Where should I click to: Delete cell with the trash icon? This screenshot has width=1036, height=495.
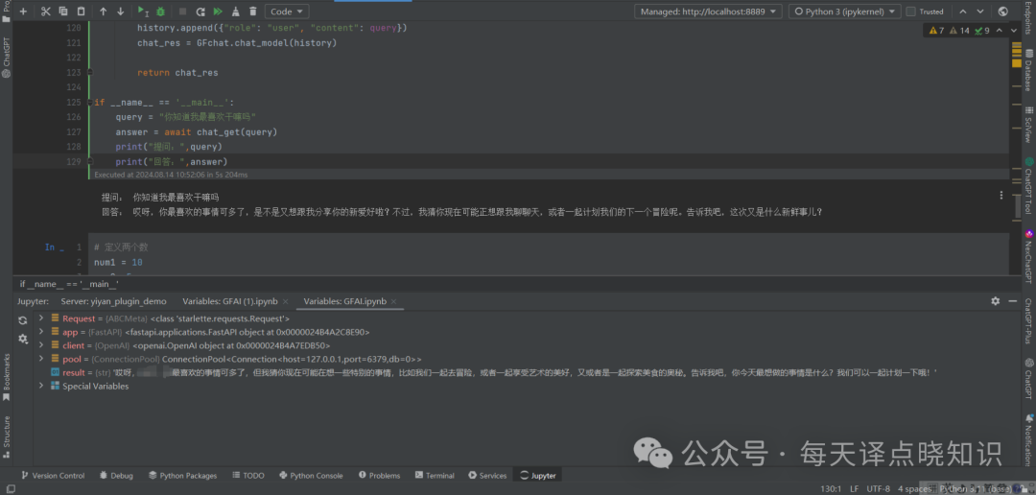coord(253,12)
